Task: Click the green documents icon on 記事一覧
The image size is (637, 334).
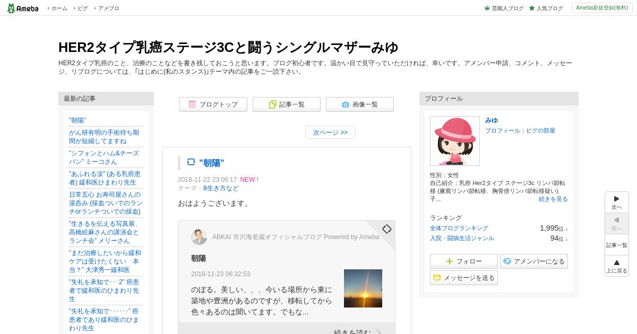Action: (273, 104)
